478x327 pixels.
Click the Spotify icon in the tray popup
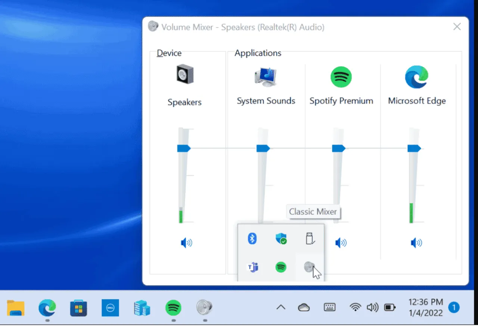coord(281,267)
